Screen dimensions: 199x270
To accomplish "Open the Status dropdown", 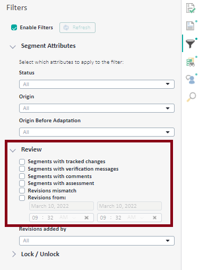I will coord(97,84).
